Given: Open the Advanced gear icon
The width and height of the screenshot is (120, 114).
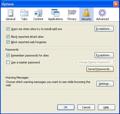Looking at the screenshot, I should 102,13.
